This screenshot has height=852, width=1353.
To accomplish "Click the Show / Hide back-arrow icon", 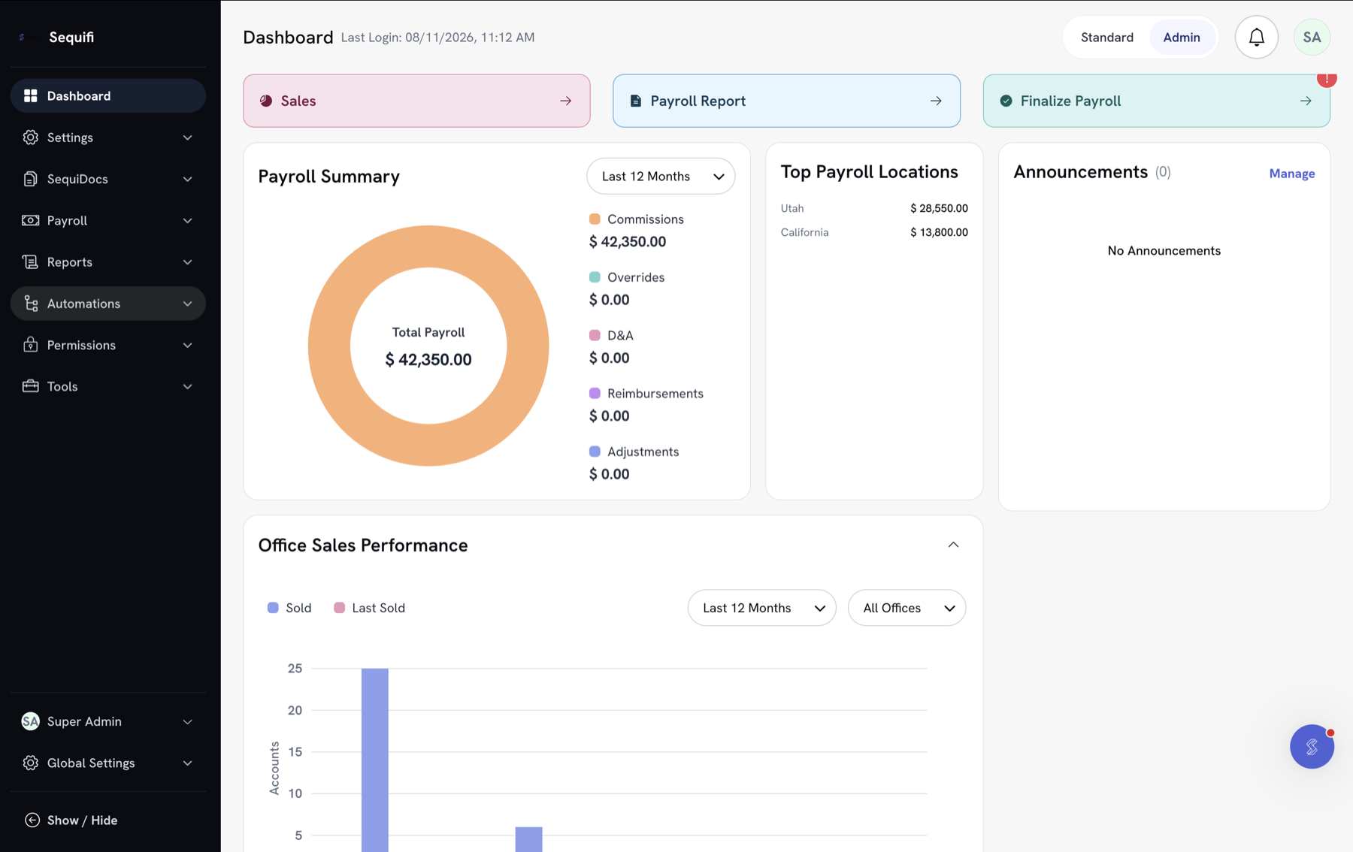I will pos(32,820).
